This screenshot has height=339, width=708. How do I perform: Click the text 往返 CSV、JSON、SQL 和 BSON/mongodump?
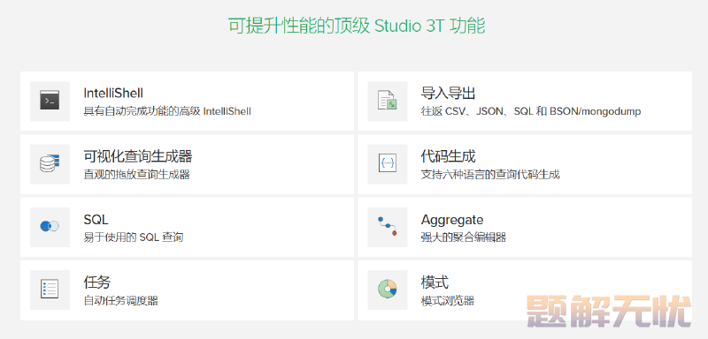point(530,111)
